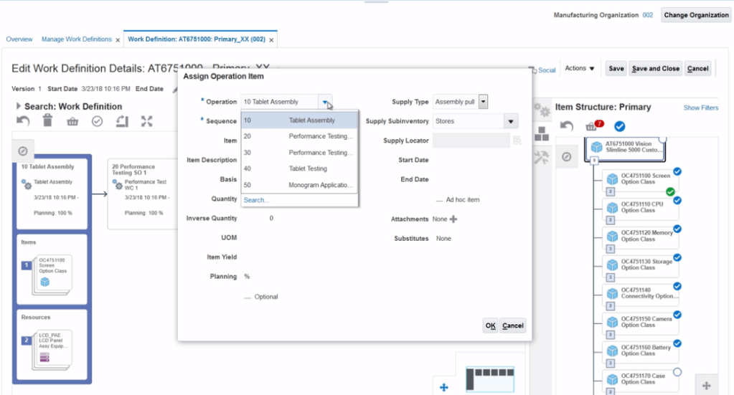Image resolution: width=734 pixels, height=395 pixels.
Task: Click the undo arrow in Work Definition toolbar
Action: [x=24, y=121]
